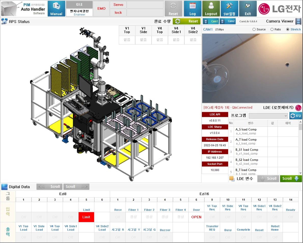The height and width of the screenshot is (243, 303).
Task: Click the LDE variable list scrollbar
Action: pos(300,148)
